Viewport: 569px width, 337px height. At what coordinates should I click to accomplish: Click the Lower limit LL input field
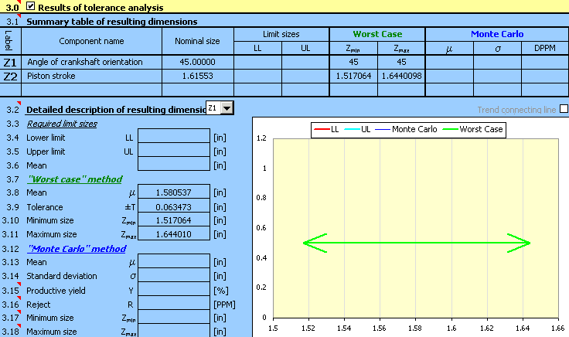[x=174, y=136]
